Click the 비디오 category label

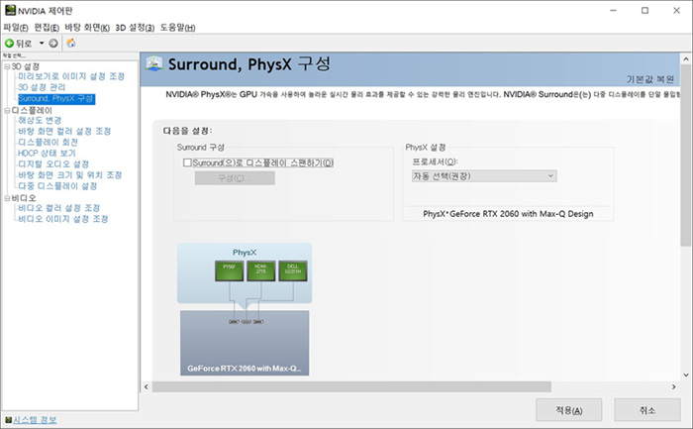click(24, 198)
